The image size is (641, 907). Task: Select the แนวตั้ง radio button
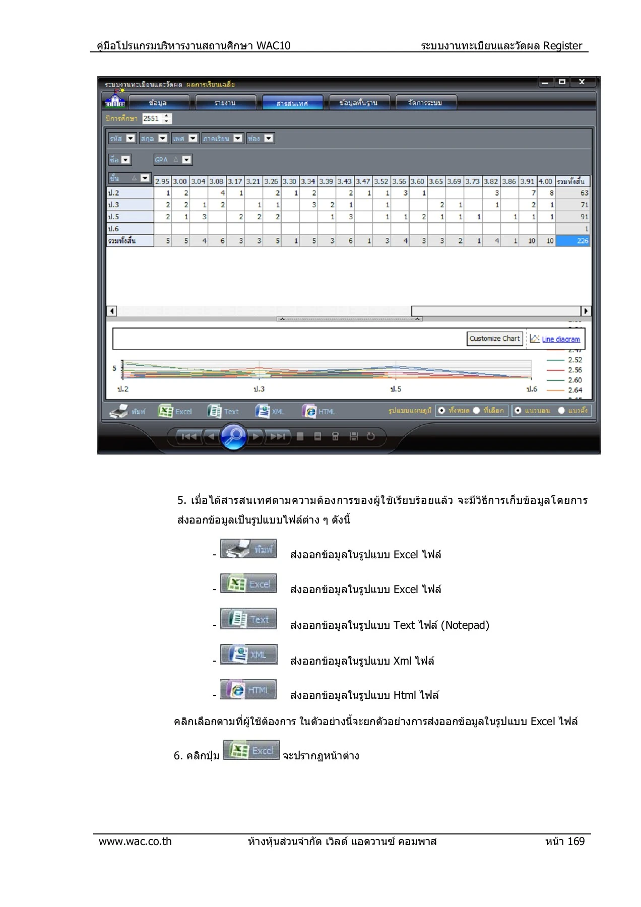(561, 410)
